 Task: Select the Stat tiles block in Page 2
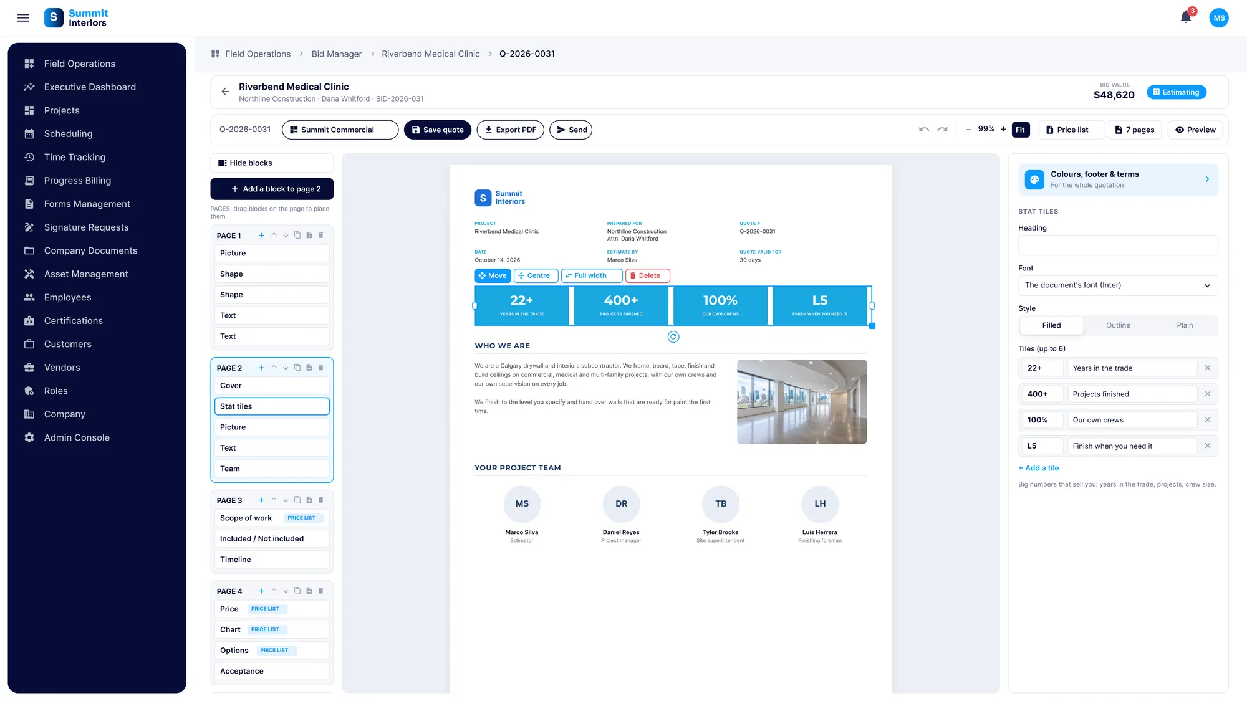coord(272,406)
